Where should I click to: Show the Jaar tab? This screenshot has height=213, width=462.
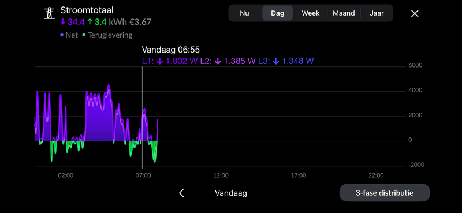tap(377, 13)
